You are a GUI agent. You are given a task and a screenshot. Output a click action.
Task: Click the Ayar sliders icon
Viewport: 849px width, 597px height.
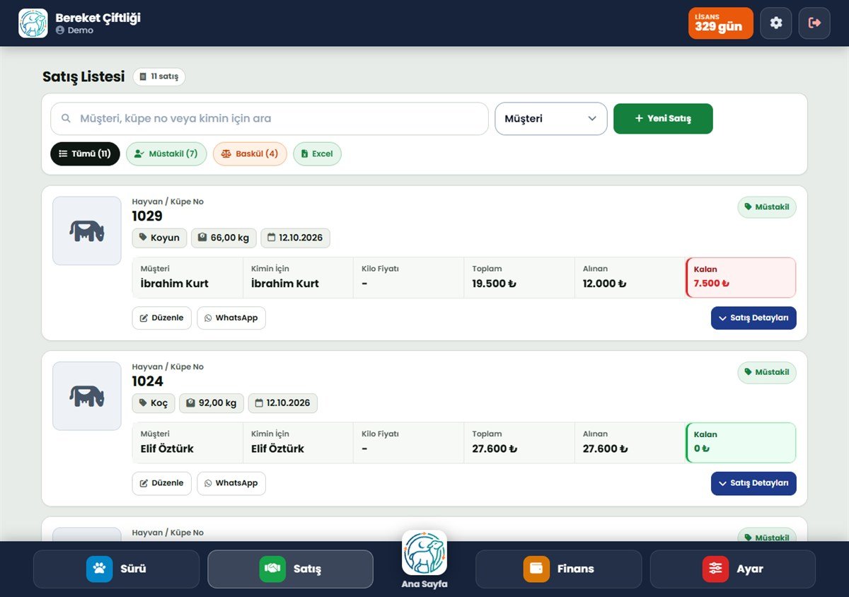tap(715, 569)
